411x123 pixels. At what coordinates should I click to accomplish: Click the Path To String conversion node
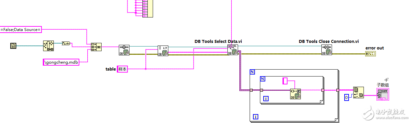pyautogui.click(x=66, y=43)
